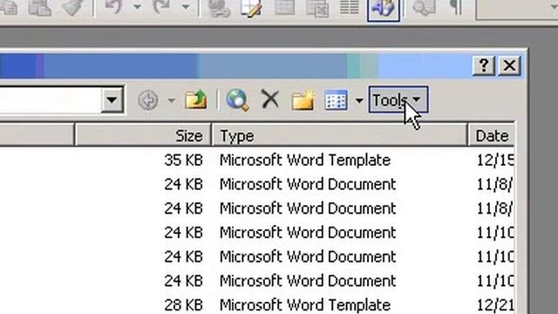Close the Open dialog with X button
Image resolution: width=558 pixels, height=314 pixels.
pyautogui.click(x=509, y=65)
